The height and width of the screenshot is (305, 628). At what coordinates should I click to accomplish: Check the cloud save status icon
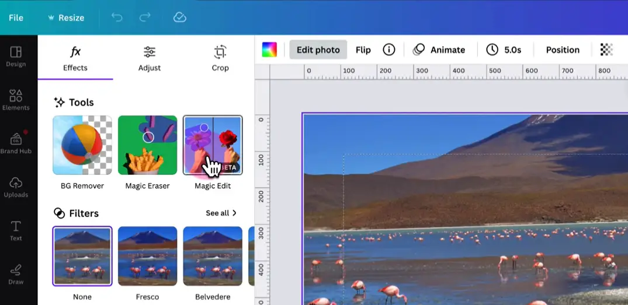click(180, 17)
